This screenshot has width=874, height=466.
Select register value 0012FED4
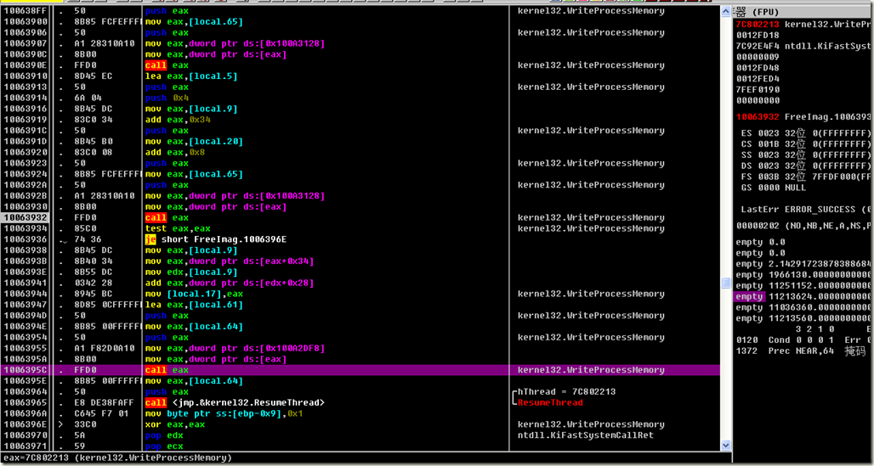click(758, 78)
